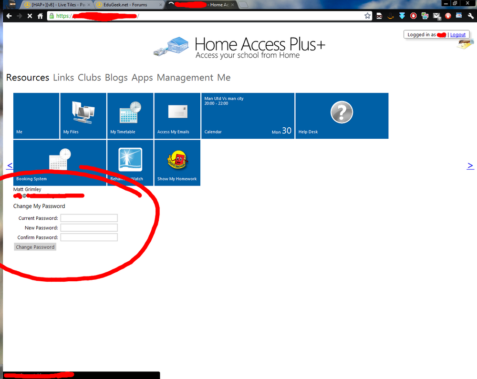Go to previous tile page arrow
This screenshot has width=477, height=379.
(10, 165)
